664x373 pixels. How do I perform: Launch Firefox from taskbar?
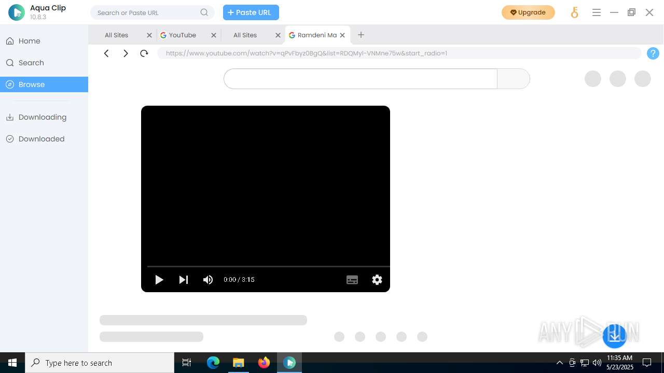(x=264, y=363)
